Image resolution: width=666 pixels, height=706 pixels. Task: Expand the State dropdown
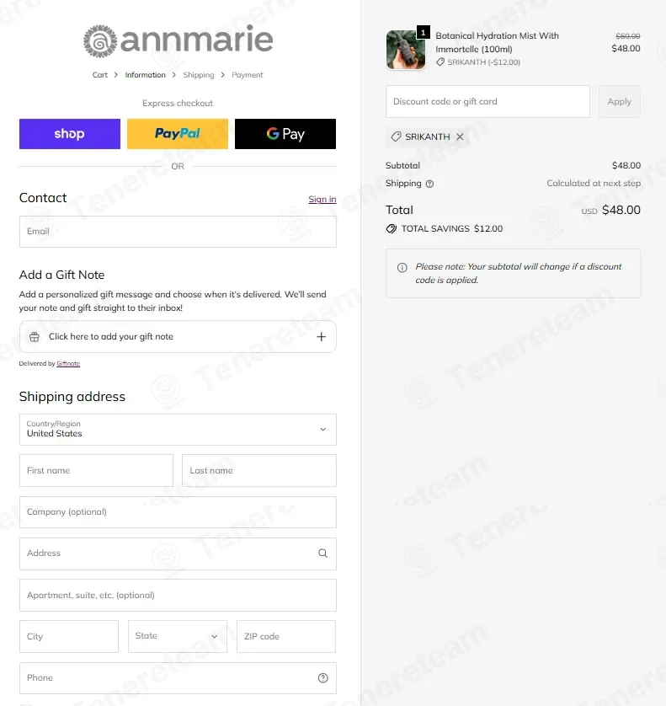(x=178, y=636)
